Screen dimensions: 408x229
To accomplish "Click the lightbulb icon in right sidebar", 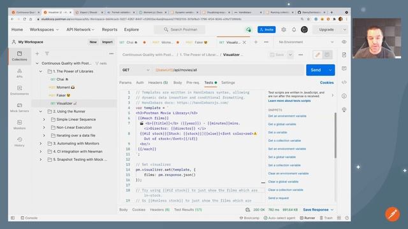I will 344,110.
